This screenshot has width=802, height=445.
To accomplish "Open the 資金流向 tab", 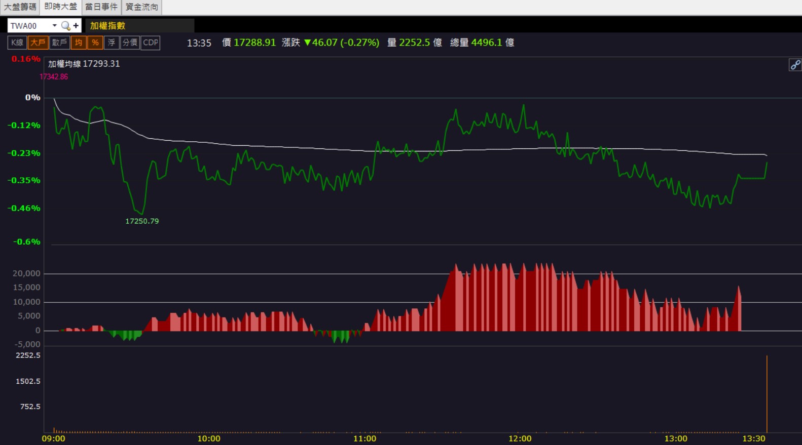I will 142,7.
